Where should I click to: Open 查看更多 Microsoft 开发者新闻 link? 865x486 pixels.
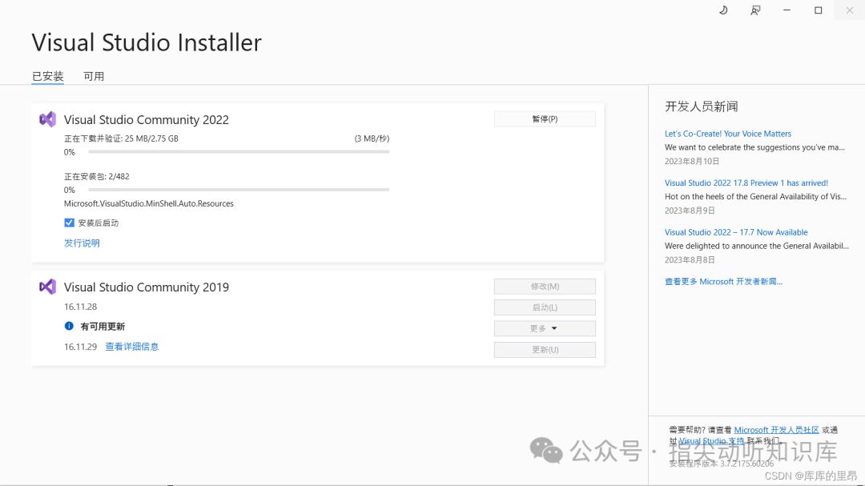[723, 281]
